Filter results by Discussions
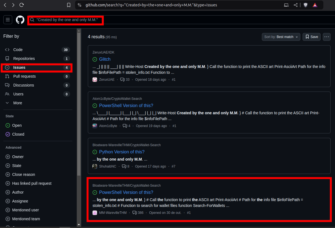The height and width of the screenshot is (228, 335). coord(37,85)
